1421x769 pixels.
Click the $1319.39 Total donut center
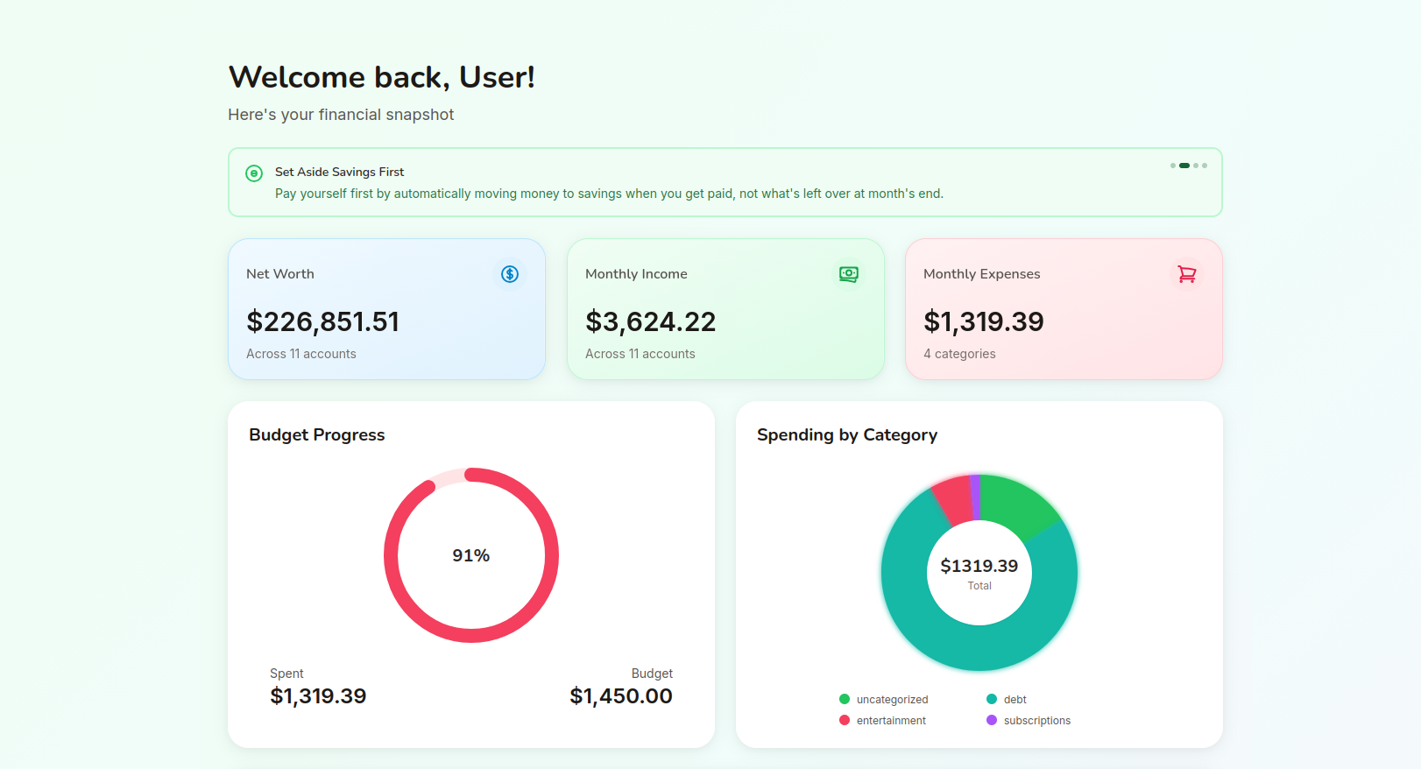click(x=979, y=573)
